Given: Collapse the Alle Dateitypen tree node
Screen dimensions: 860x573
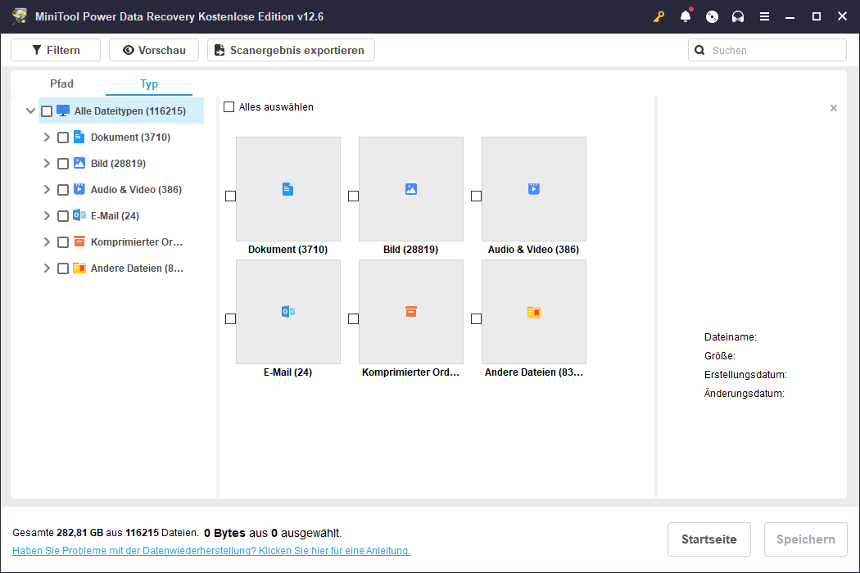Looking at the screenshot, I should tap(30, 111).
